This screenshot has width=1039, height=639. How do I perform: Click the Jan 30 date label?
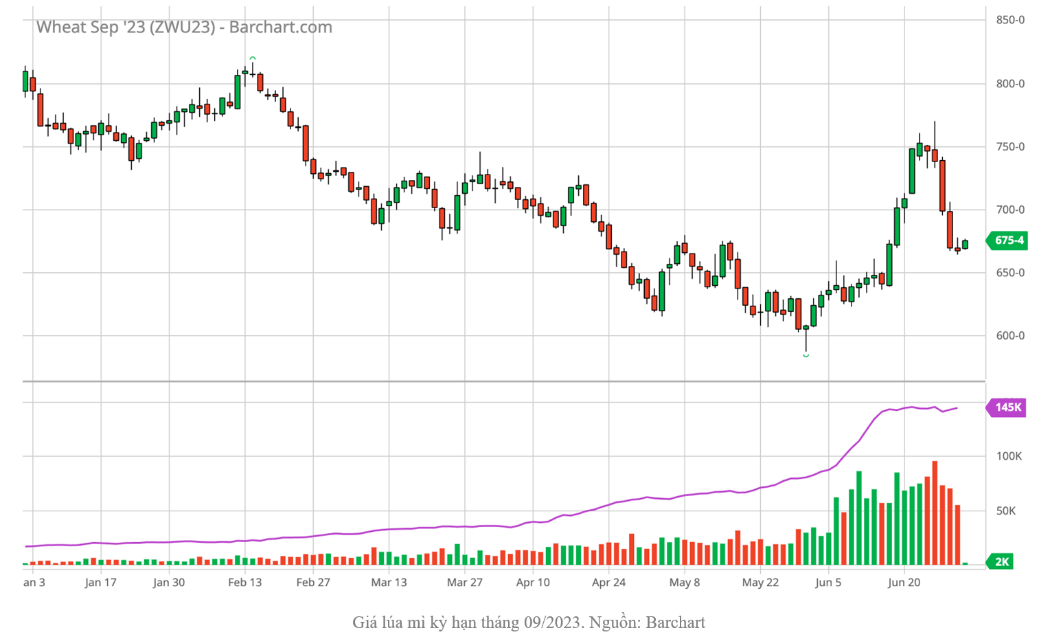(x=169, y=583)
